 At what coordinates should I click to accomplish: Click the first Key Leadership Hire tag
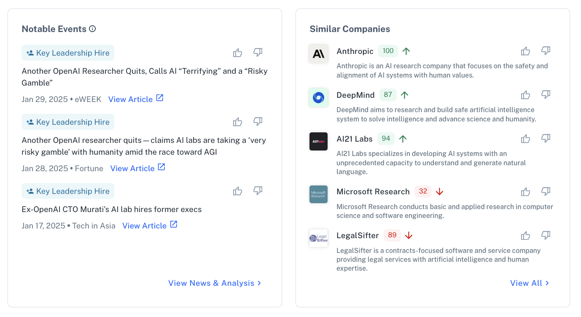[68, 53]
